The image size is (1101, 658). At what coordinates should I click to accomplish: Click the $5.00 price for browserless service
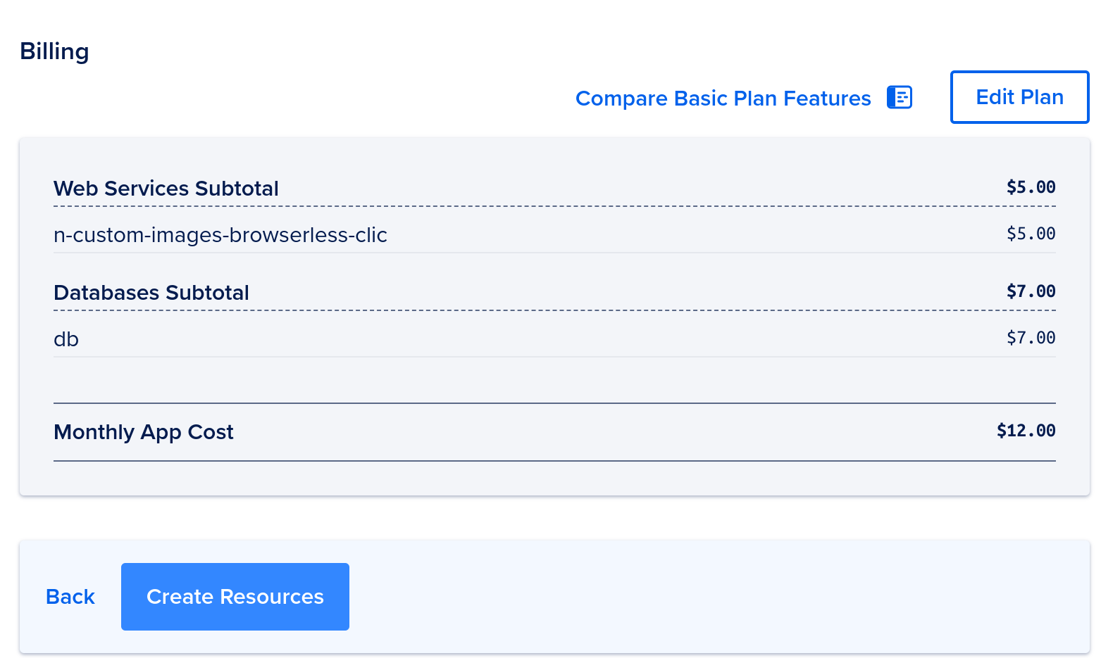(x=1031, y=234)
